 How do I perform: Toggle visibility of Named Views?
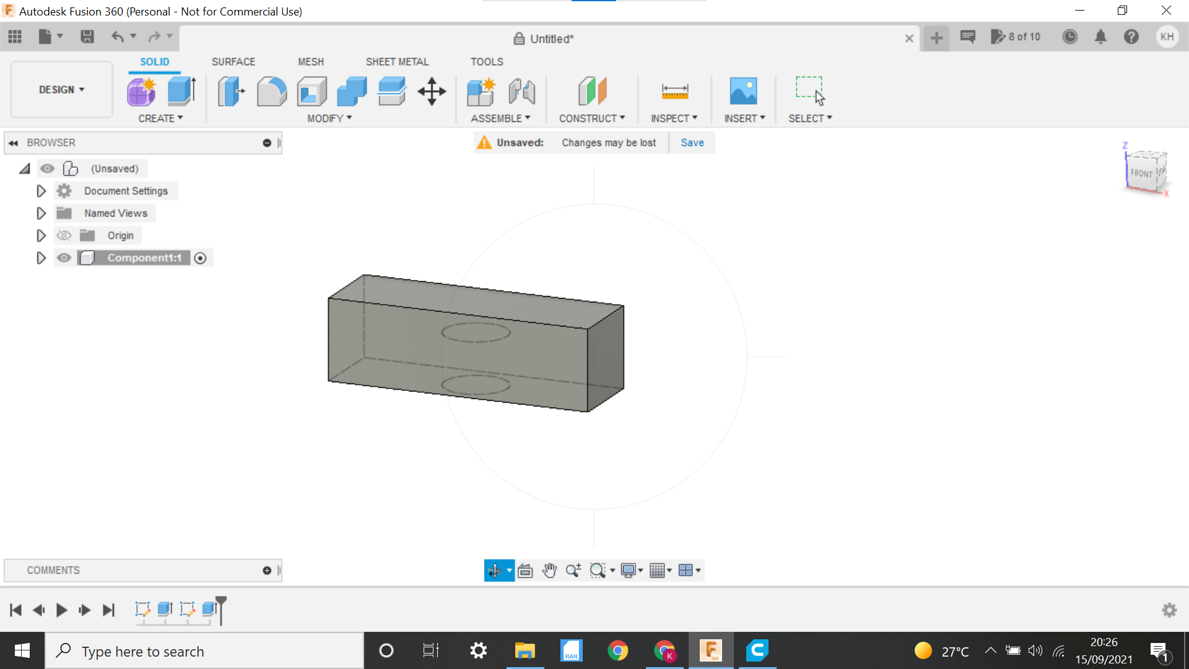(64, 213)
